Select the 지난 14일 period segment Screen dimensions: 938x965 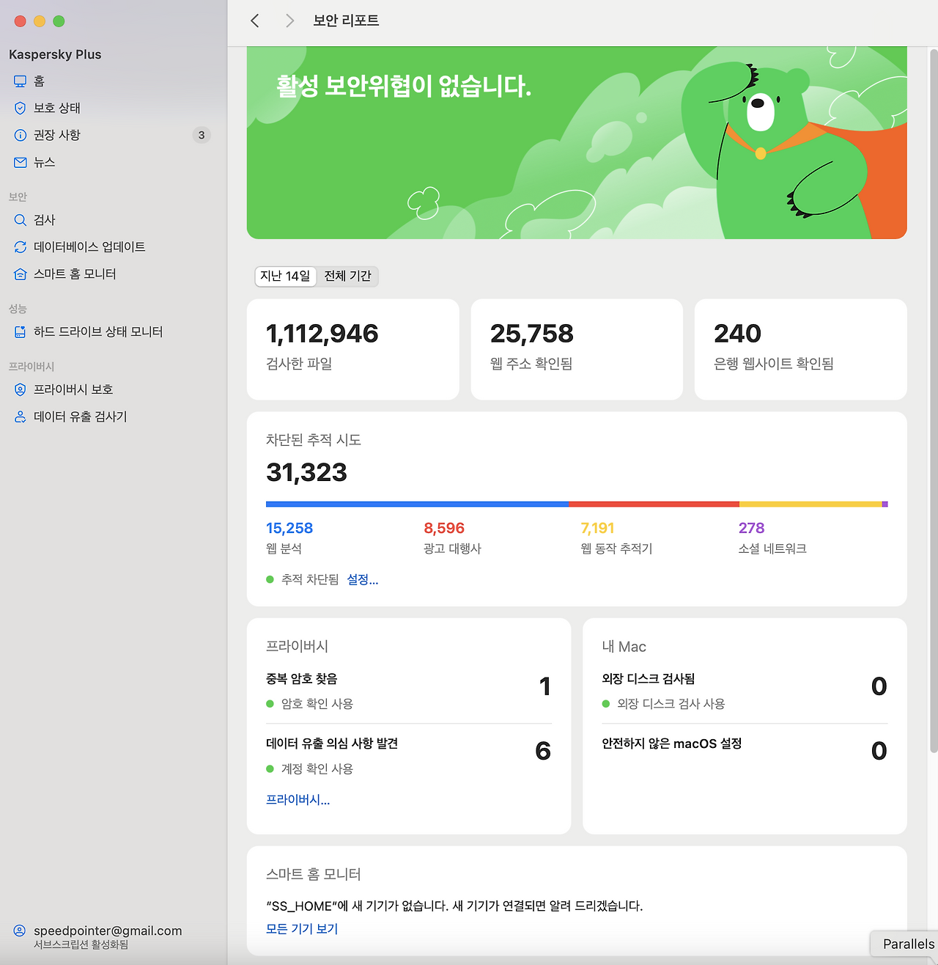click(285, 276)
